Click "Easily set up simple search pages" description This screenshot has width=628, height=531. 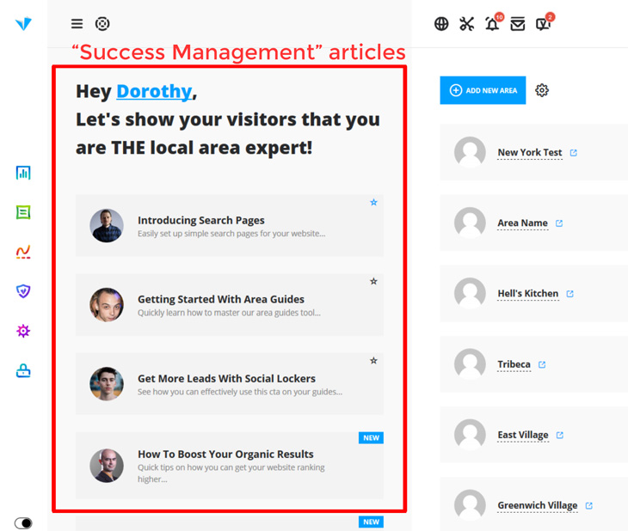[231, 234]
